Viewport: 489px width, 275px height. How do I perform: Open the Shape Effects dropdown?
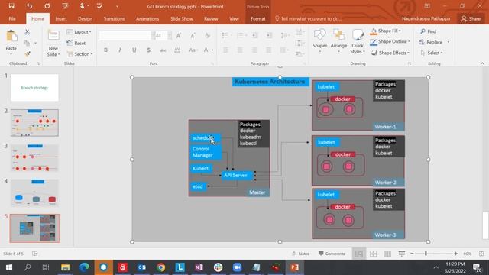point(390,53)
